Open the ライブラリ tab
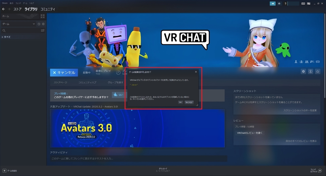Screen dimensions: 326x176 click(31, 9)
